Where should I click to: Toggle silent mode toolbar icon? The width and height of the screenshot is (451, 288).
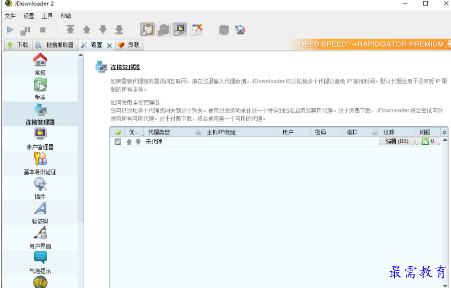(197, 29)
